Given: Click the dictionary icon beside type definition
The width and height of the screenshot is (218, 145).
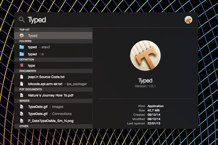Looking at the screenshot, I should (x=22, y=65).
